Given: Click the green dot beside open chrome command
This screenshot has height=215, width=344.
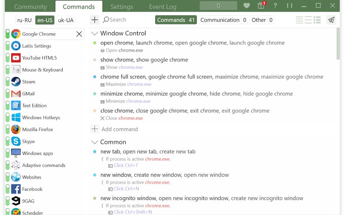Looking at the screenshot, I should [x=95, y=43].
